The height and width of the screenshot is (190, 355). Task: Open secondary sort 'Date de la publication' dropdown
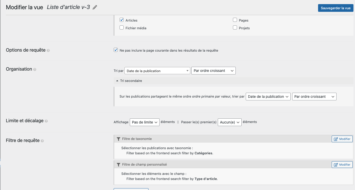[268, 97]
